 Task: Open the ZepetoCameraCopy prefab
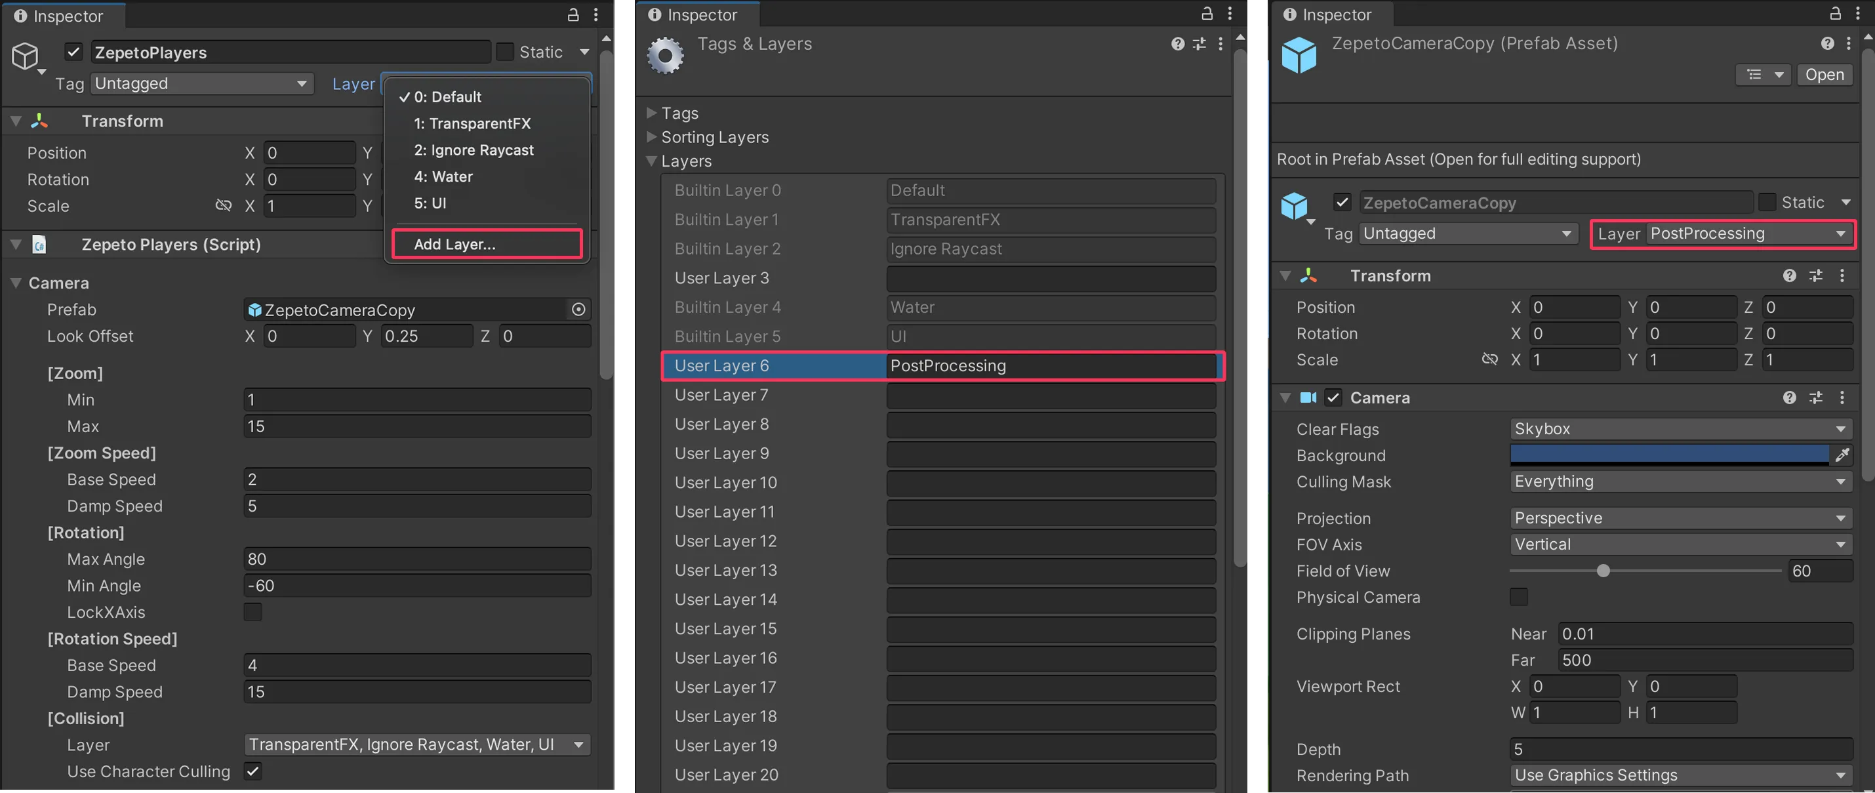[1825, 74]
